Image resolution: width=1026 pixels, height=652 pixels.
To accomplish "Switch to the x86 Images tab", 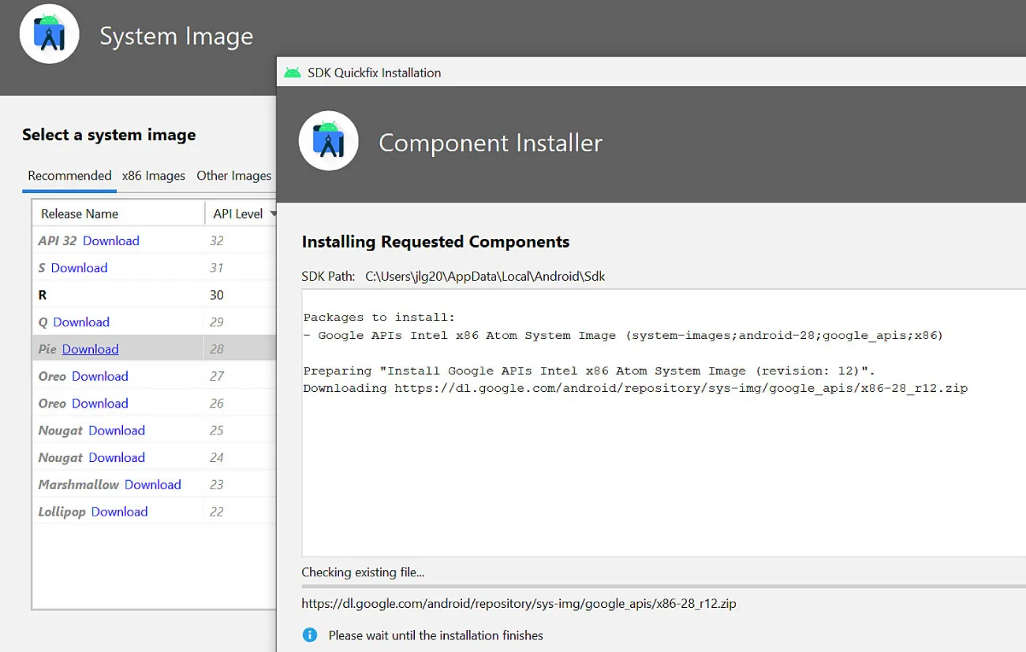I will [153, 176].
